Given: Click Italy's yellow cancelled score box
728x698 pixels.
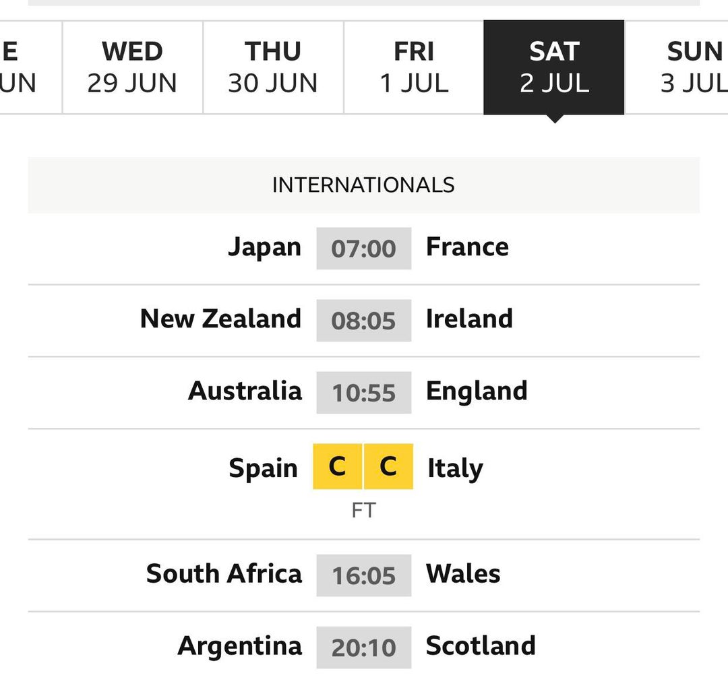Looking at the screenshot, I should point(388,466).
